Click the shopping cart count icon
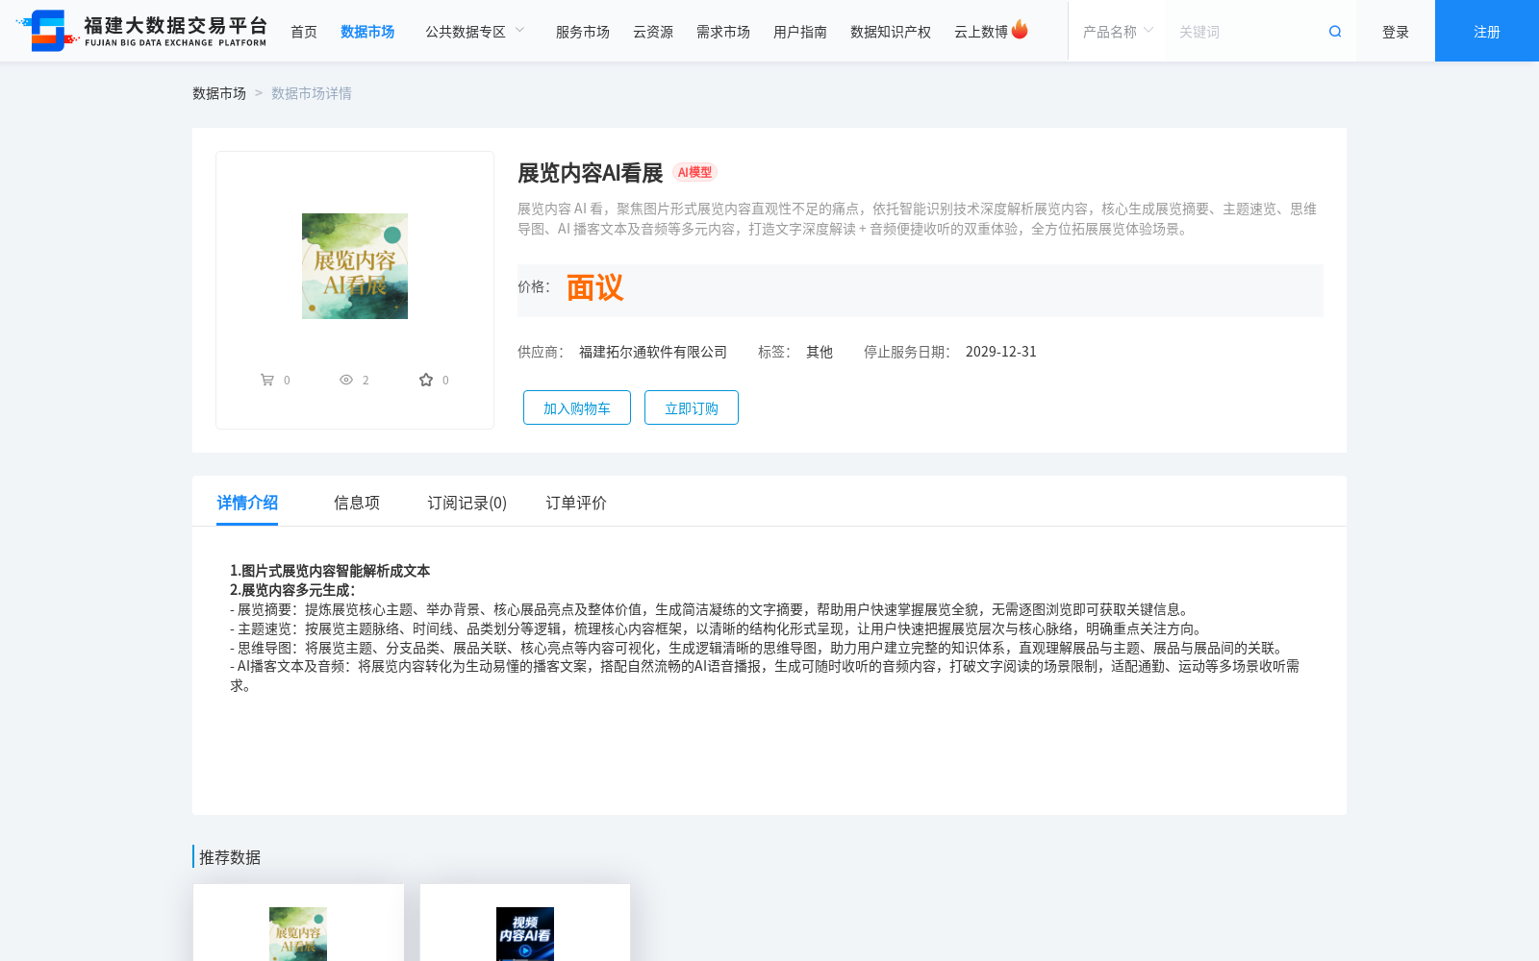This screenshot has height=961, width=1539. [267, 380]
